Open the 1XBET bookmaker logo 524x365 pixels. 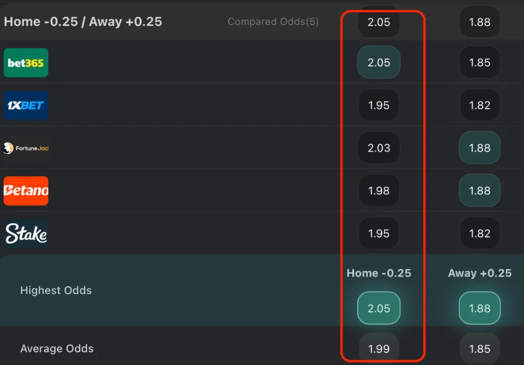[26, 105]
